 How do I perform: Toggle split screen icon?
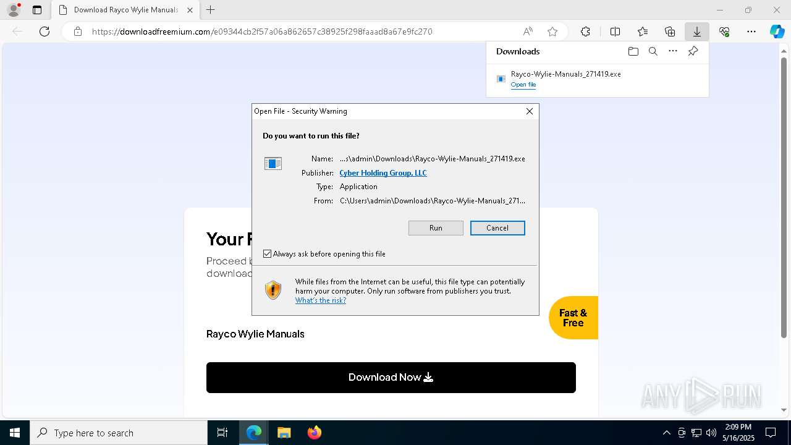615,32
